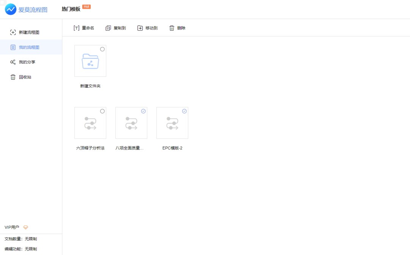The width and height of the screenshot is (410, 255).
Task: Click the diamond icon next to VIP用户
Action: (x=25, y=227)
